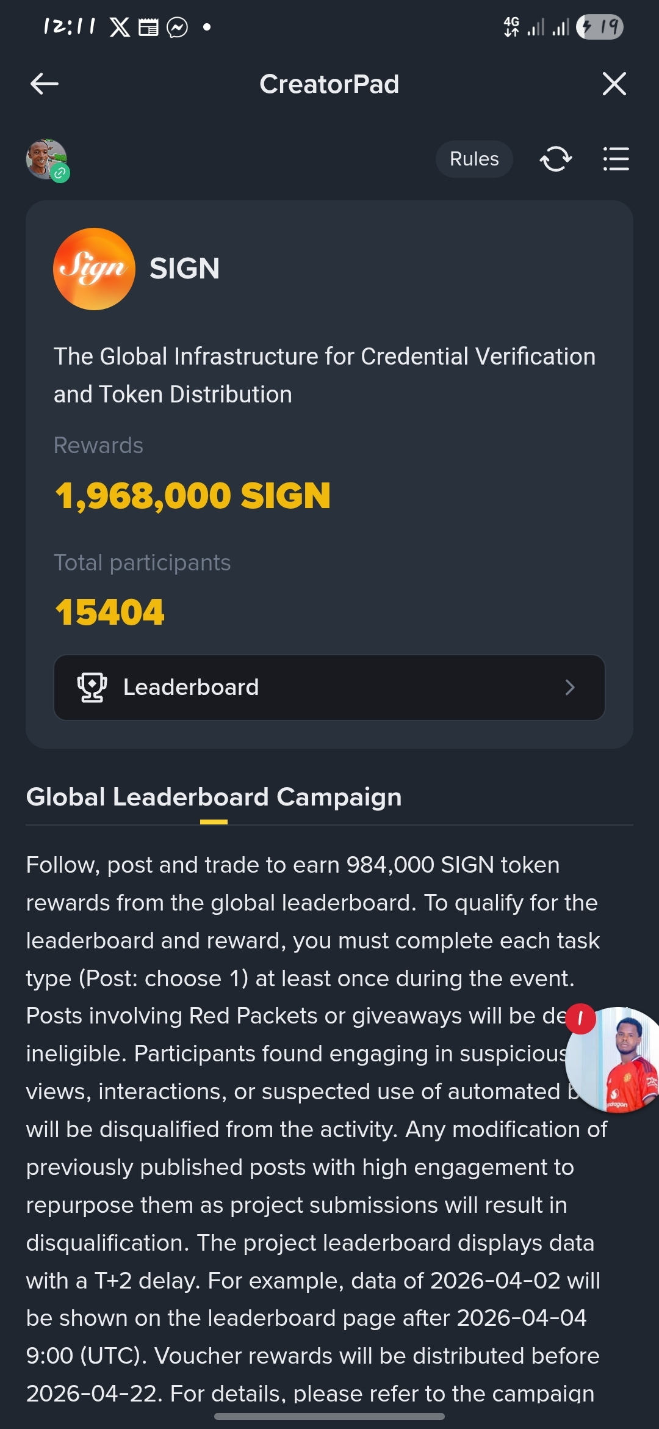This screenshot has width=659, height=1429.
Task: Tap the refresh sync icon
Action: coord(555,159)
